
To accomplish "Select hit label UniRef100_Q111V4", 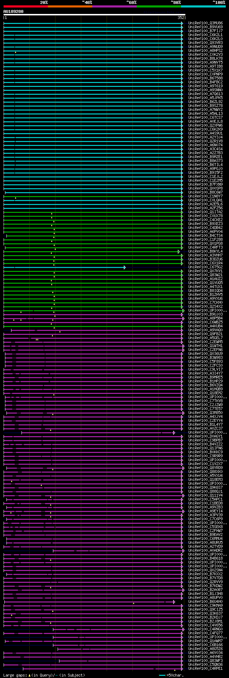I will [205, 495].
